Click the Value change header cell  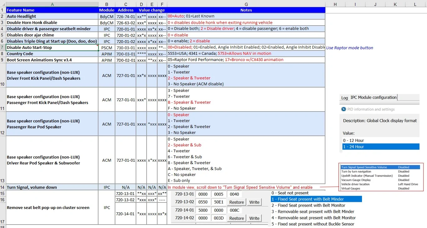pyautogui.click(x=152, y=10)
